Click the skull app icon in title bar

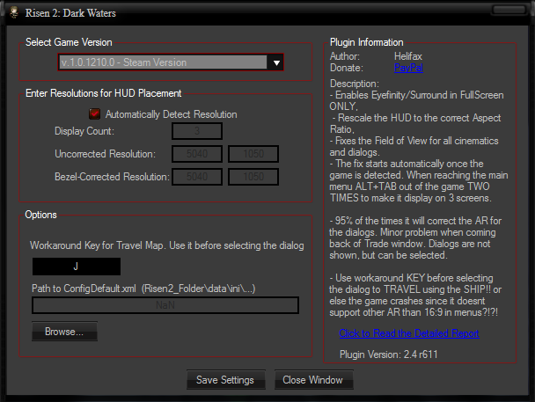(x=14, y=12)
